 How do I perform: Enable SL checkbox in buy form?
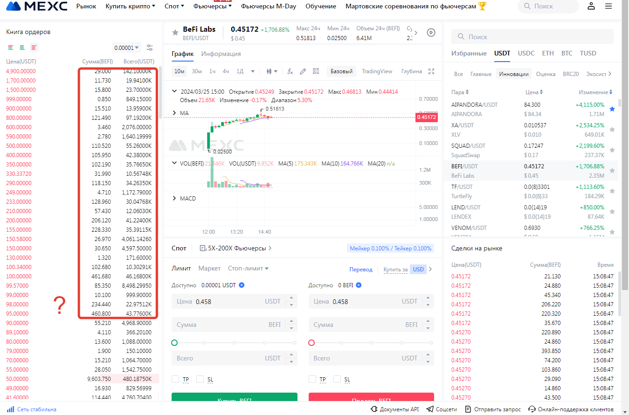click(200, 379)
